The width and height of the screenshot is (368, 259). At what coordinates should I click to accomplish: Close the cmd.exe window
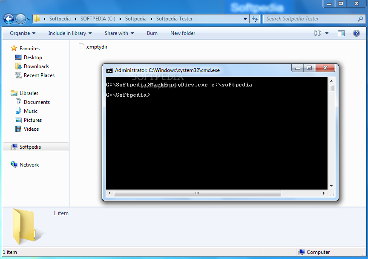pyautogui.click(x=325, y=68)
